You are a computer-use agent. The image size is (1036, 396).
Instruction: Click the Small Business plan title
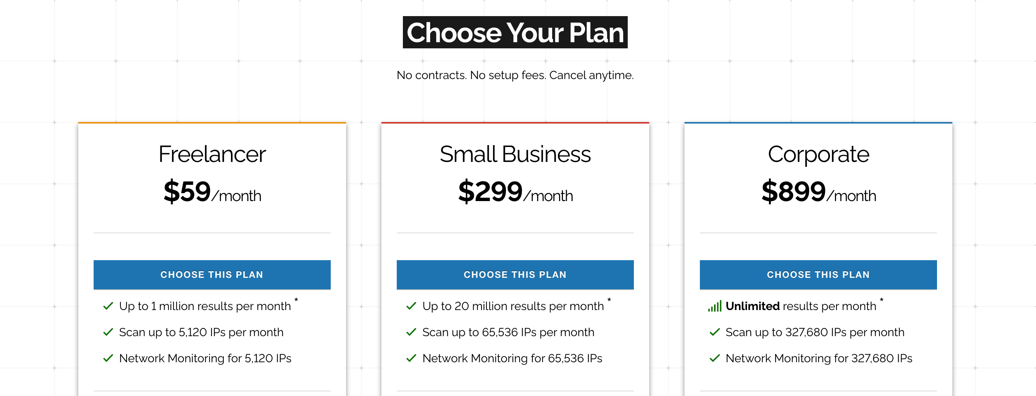[x=515, y=154]
